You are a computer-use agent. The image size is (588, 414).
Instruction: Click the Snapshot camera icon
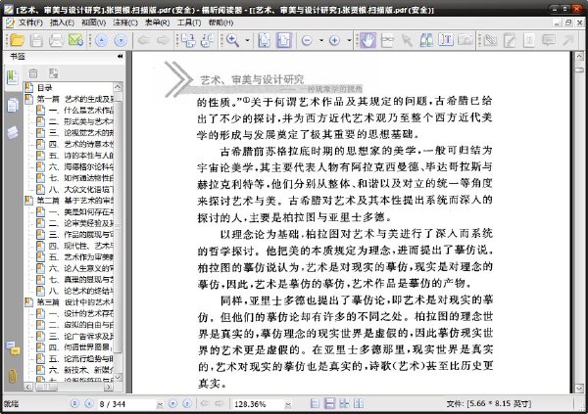[x=465, y=40]
